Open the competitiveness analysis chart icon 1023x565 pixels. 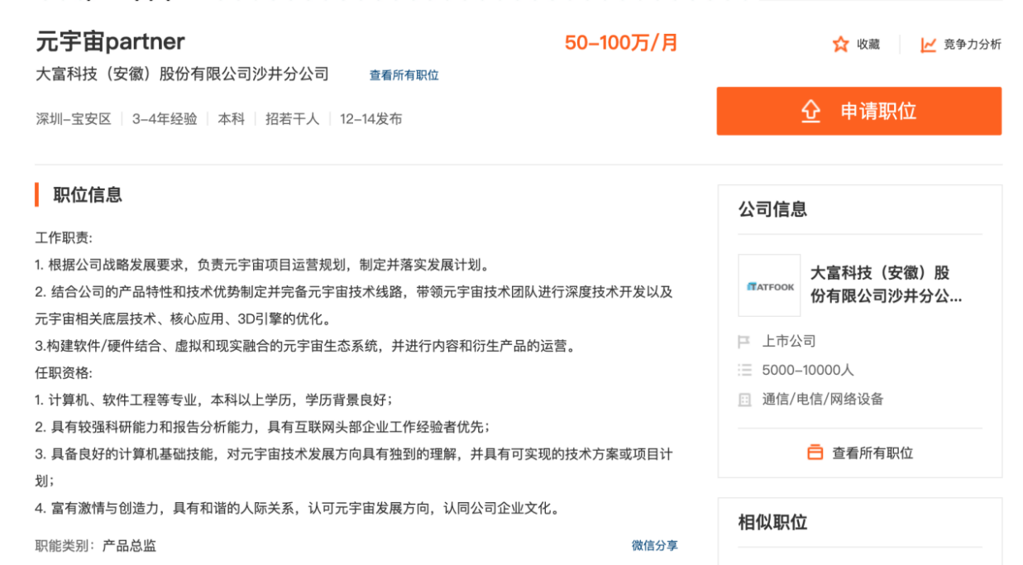click(929, 45)
